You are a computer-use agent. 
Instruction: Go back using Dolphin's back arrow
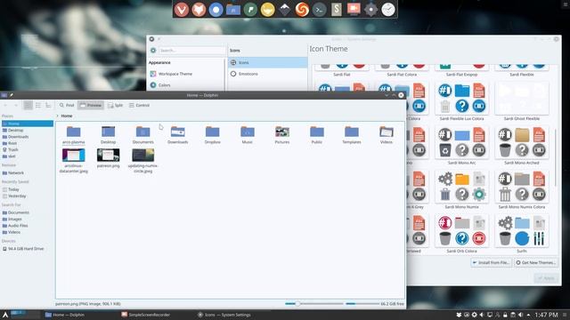point(5,105)
